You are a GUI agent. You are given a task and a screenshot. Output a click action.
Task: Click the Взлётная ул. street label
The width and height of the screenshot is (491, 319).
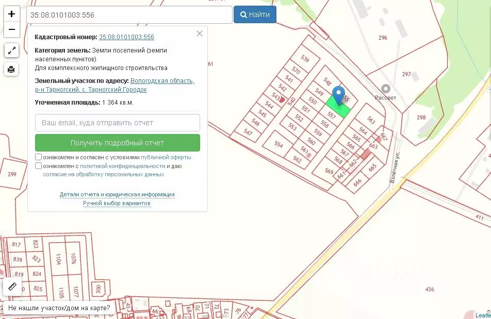(x=395, y=167)
